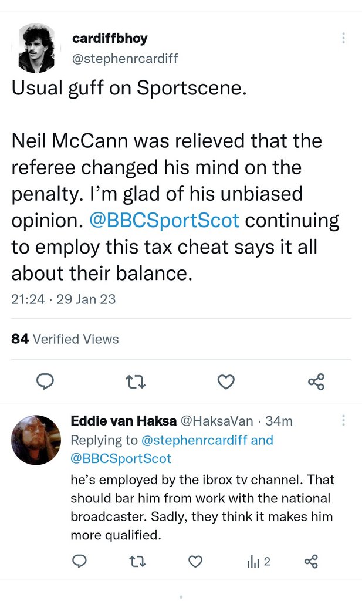Screen dimensions: 362x601
Task: Like cardiffbhoy's main tweet
Action: pos(226,383)
